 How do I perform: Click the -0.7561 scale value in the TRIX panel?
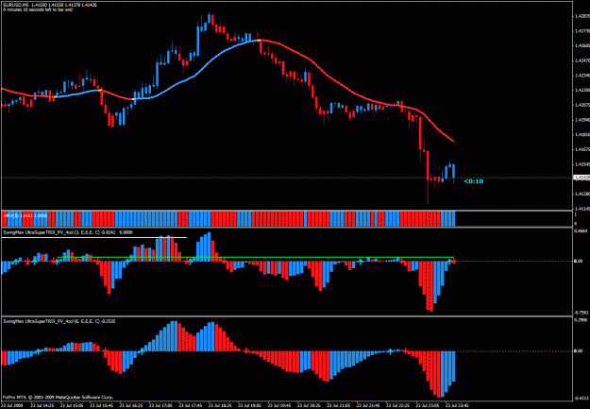coord(582,313)
